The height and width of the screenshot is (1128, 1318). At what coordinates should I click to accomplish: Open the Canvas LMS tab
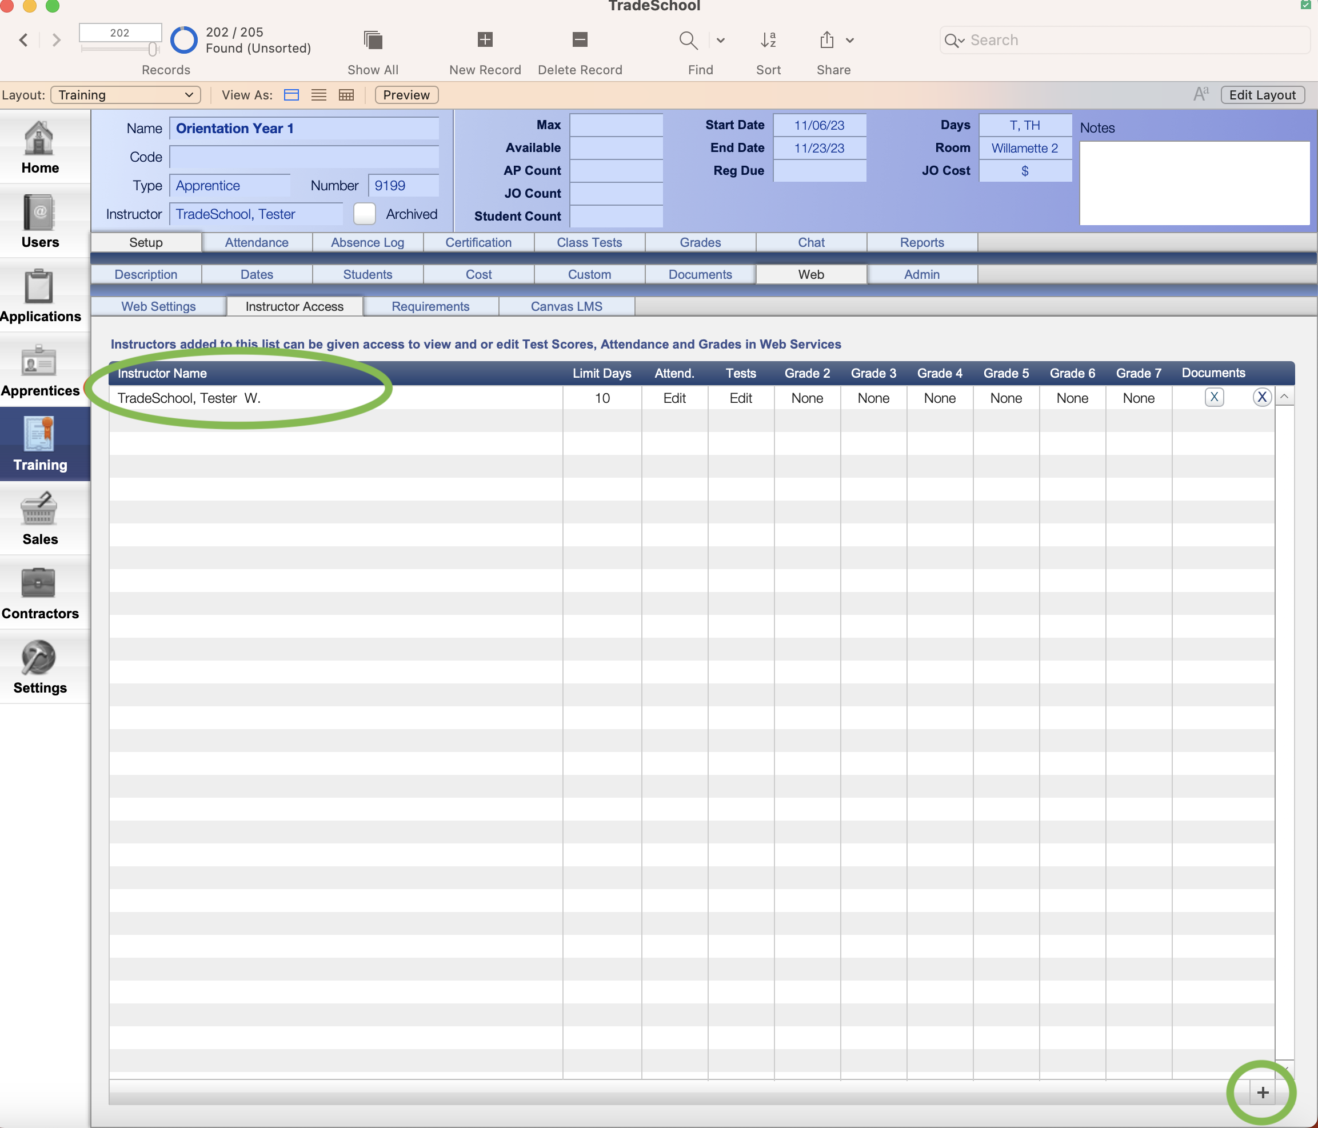(565, 306)
